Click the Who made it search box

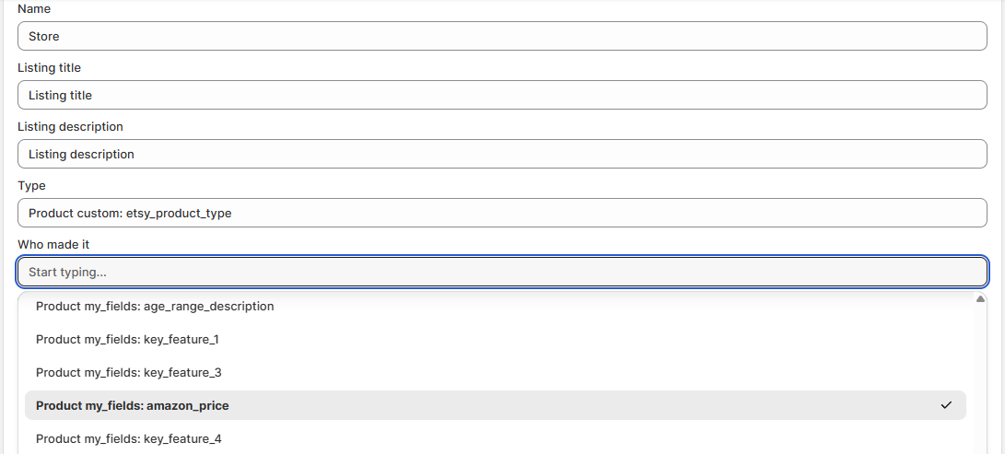coord(502,272)
